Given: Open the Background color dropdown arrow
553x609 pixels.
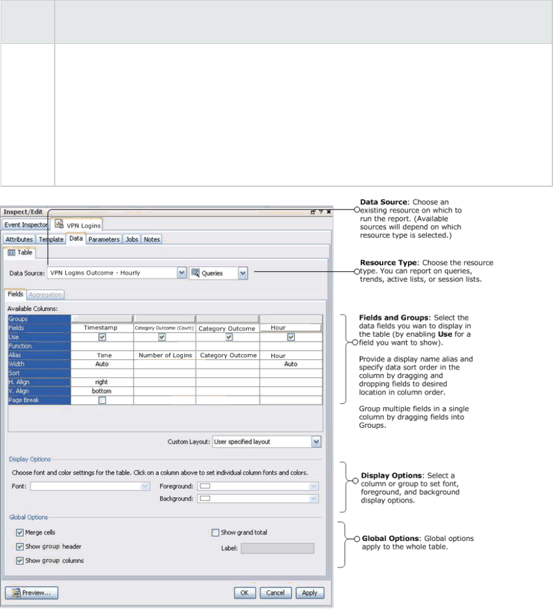Looking at the screenshot, I should (314, 498).
